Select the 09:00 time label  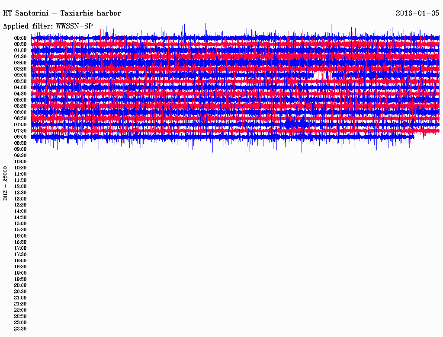pos(20,149)
